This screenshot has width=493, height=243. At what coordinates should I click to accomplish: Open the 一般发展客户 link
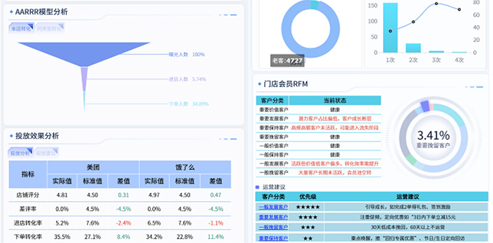273,207
